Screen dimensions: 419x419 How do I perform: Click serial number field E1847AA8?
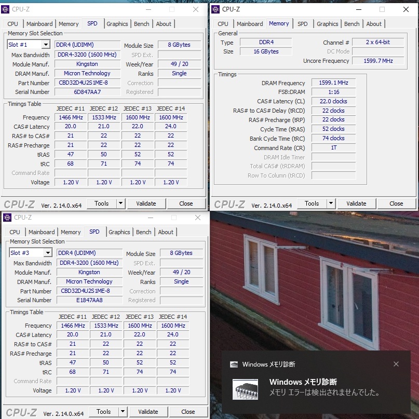89,300
